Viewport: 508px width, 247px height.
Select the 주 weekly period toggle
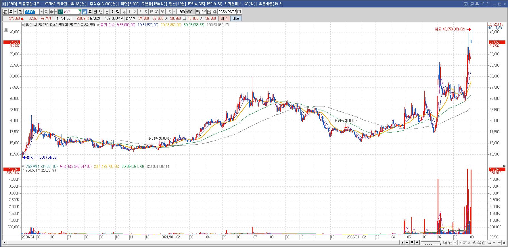click(90, 12)
